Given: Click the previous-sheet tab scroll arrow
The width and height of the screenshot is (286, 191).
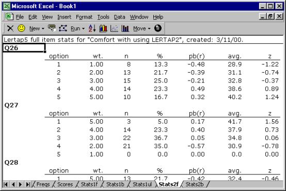Looking at the screenshot, I should click(x=13, y=184).
